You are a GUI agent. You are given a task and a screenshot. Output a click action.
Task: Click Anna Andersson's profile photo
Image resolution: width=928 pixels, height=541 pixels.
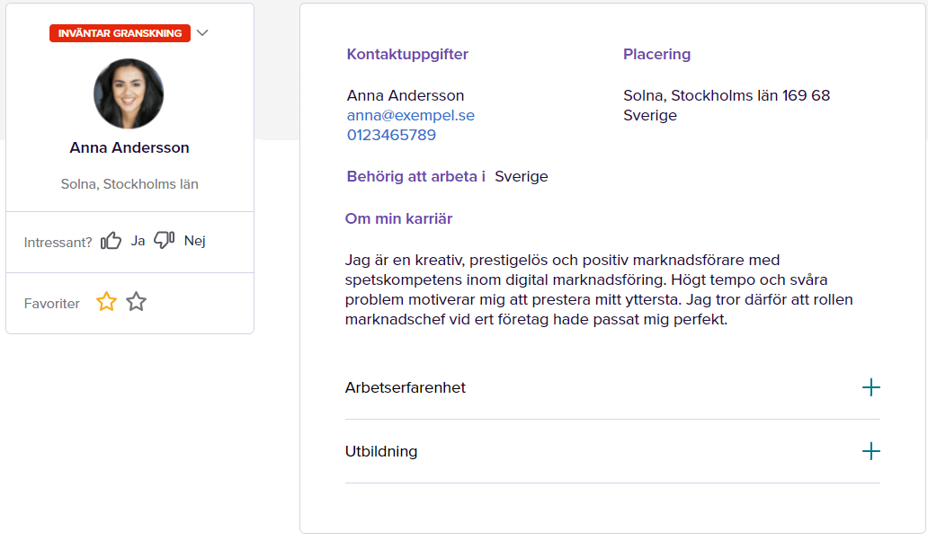point(129,93)
